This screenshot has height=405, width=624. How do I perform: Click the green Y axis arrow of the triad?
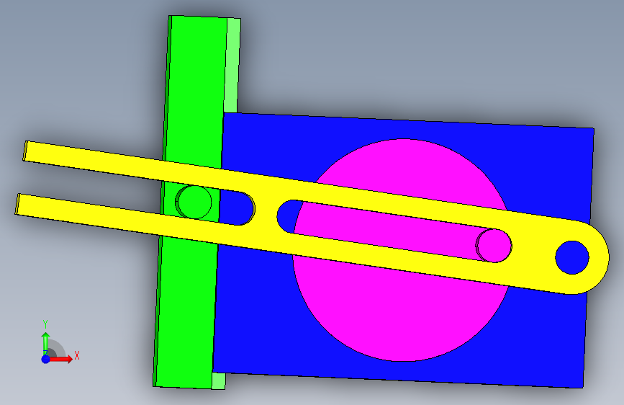click(x=45, y=344)
